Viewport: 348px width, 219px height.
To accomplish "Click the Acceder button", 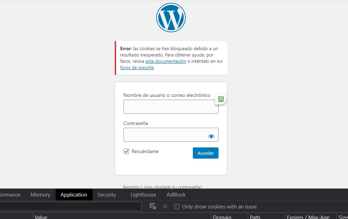I will [x=205, y=153].
